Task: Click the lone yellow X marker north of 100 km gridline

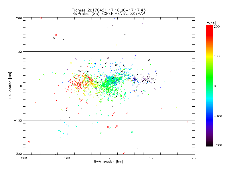Action: (x=117, y=45)
